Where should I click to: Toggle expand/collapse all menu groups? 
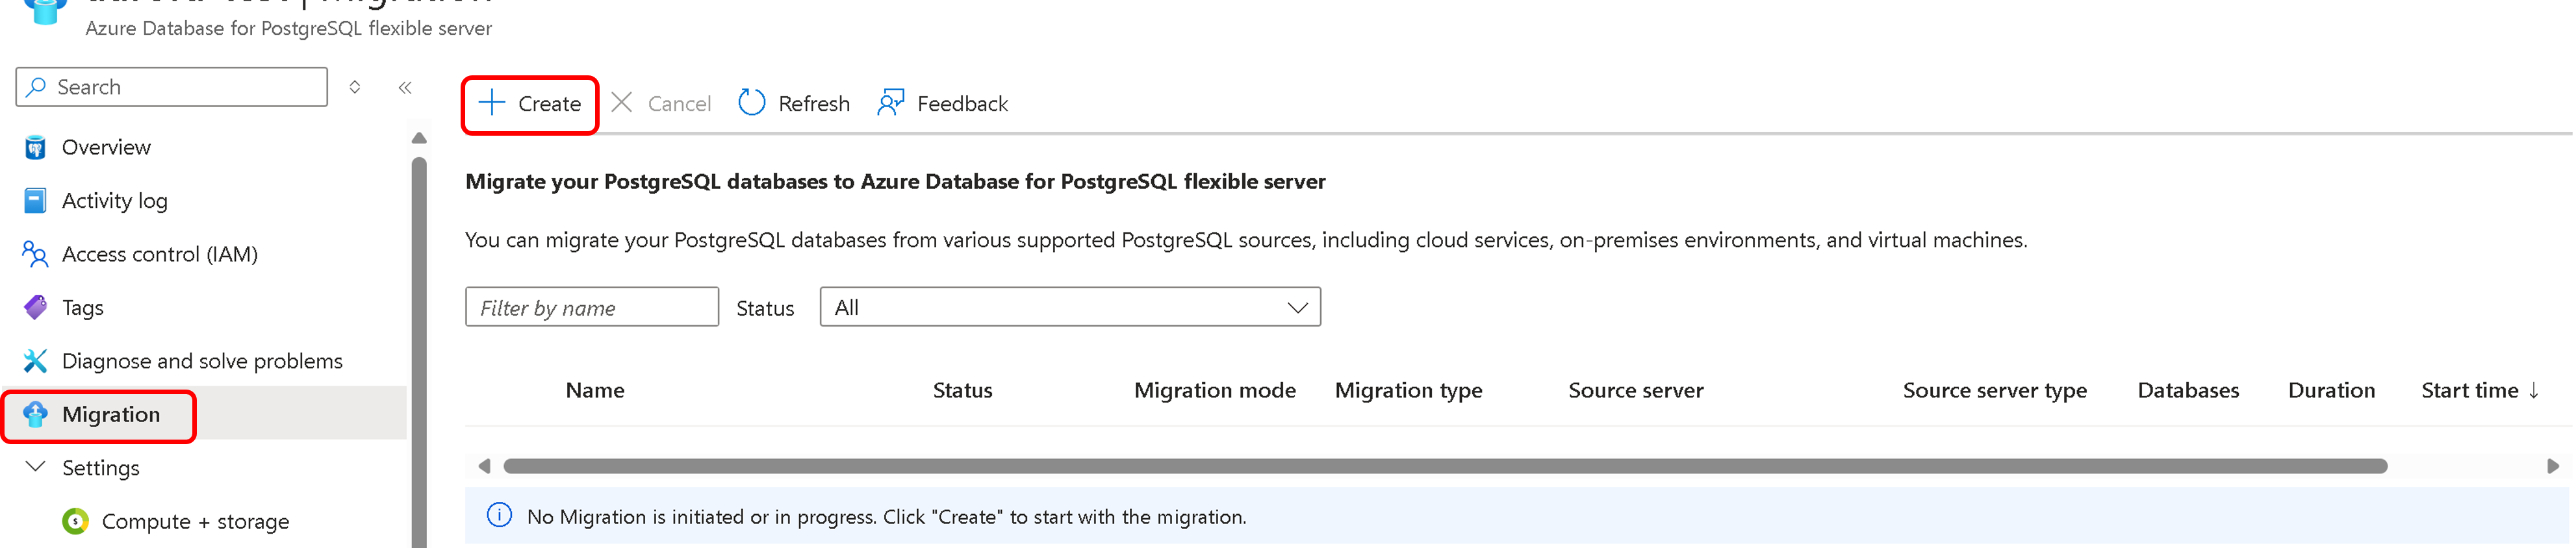click(x=355, y=88)
